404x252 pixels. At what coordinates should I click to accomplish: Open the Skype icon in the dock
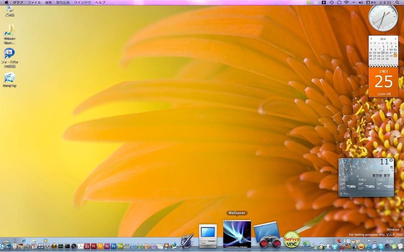(381, 246)
